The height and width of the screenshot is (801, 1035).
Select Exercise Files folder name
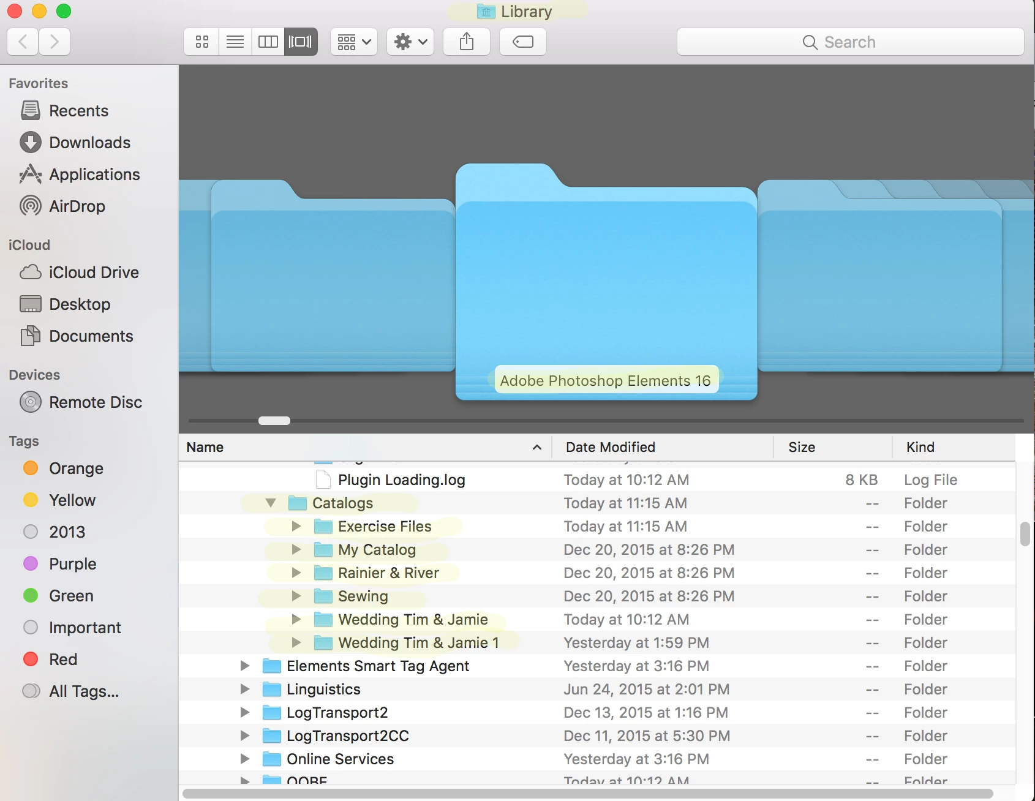(385, 526)
